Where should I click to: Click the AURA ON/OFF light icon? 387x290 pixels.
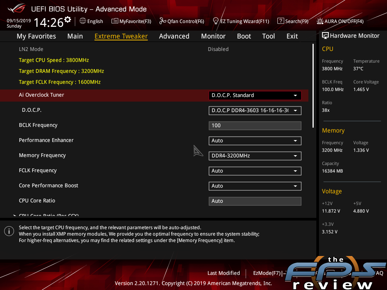[320, 21]
